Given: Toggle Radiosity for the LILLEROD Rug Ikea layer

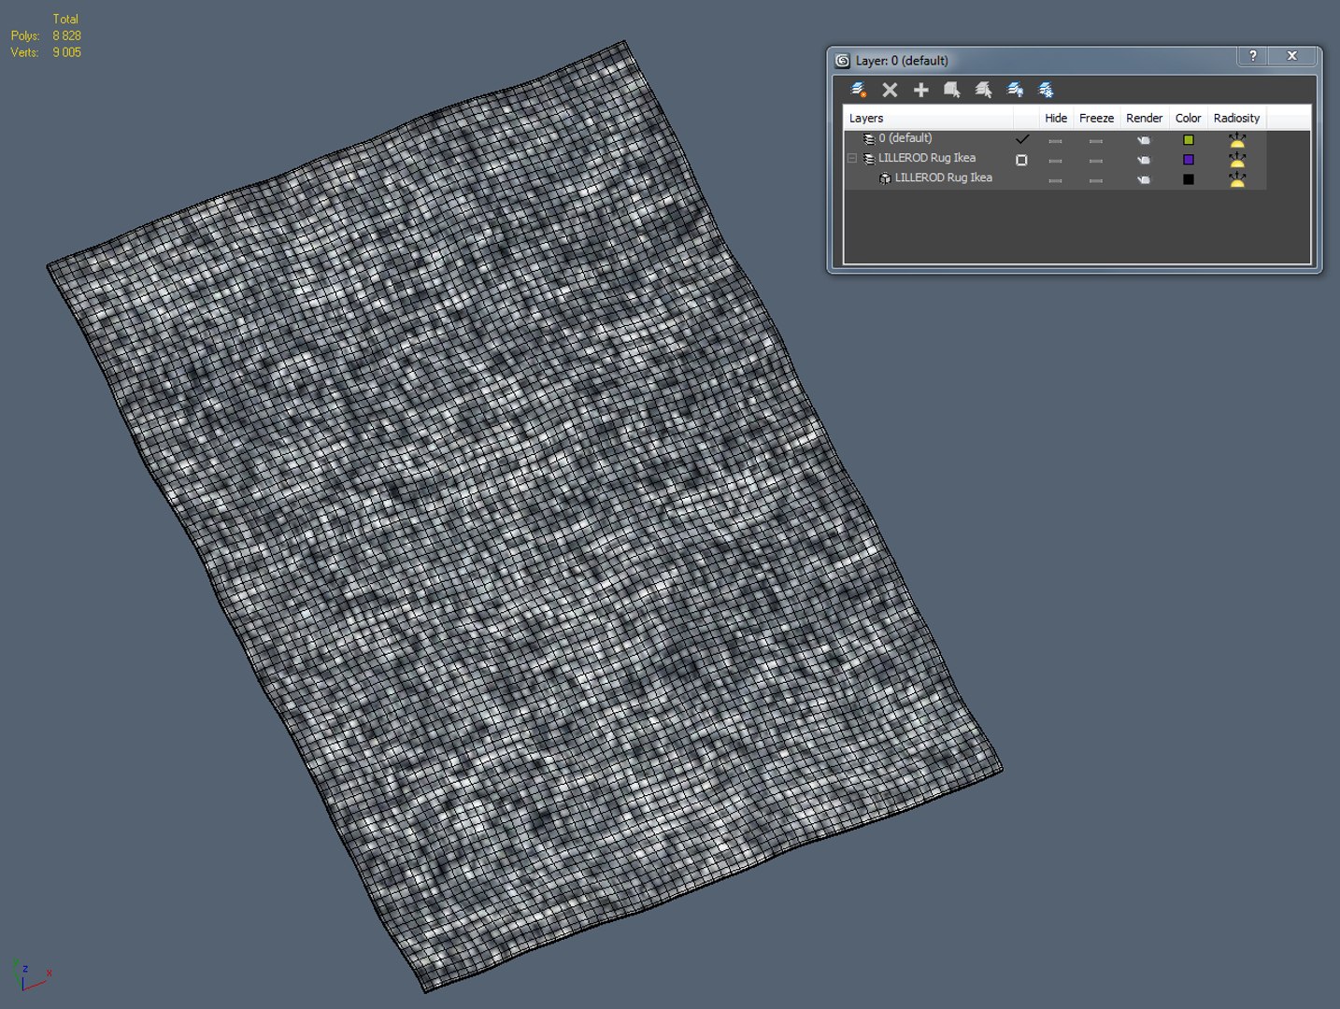Looking at the screenshot, I should point(1237,160).
